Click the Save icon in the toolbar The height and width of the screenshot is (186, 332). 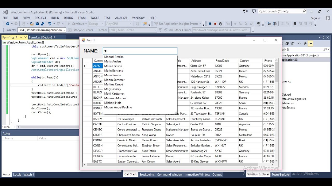(x=37, y=24)
